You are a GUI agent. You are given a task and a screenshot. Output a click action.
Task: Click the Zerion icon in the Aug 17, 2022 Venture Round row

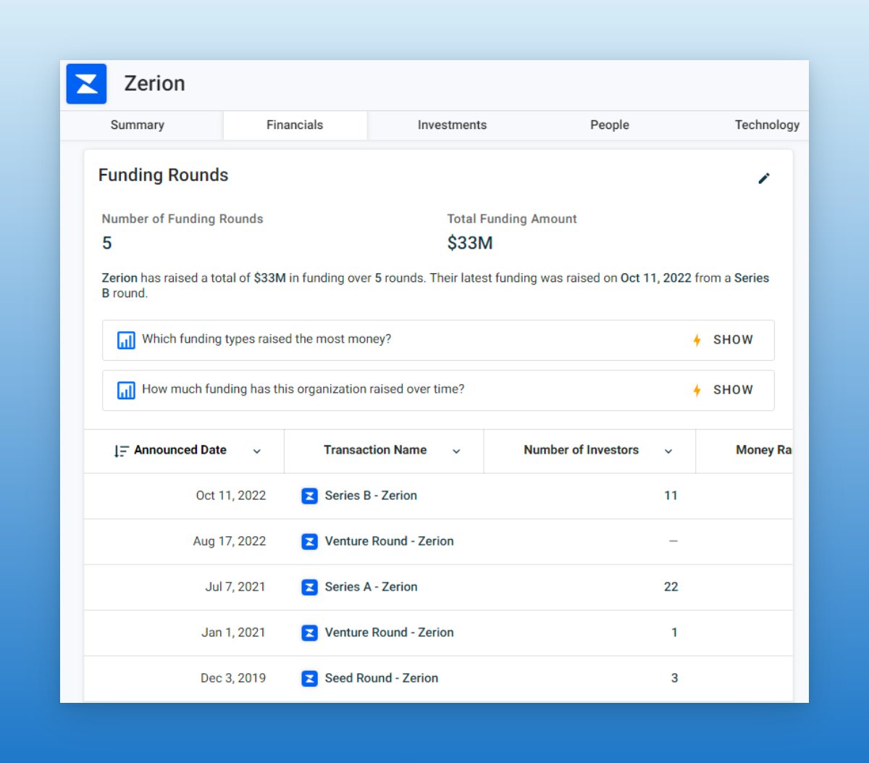click(x=309, y=542)
